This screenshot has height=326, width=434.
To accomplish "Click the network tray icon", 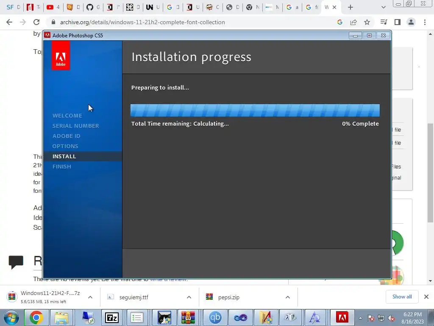I will click(381, 318).
